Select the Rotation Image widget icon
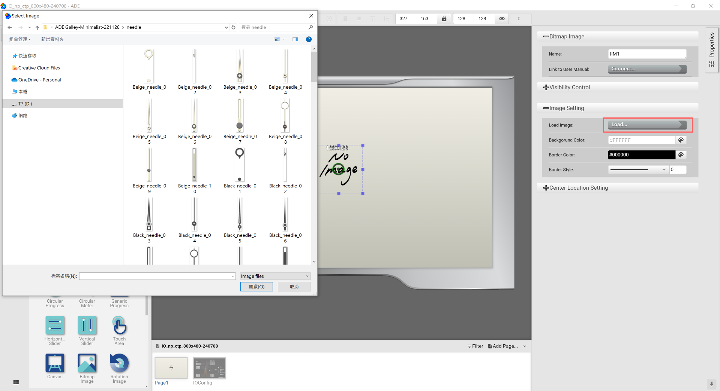720x391 pixels. point(119,363)
